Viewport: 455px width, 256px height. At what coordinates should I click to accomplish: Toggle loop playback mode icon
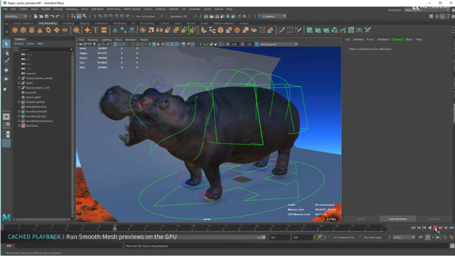point(419,237)
